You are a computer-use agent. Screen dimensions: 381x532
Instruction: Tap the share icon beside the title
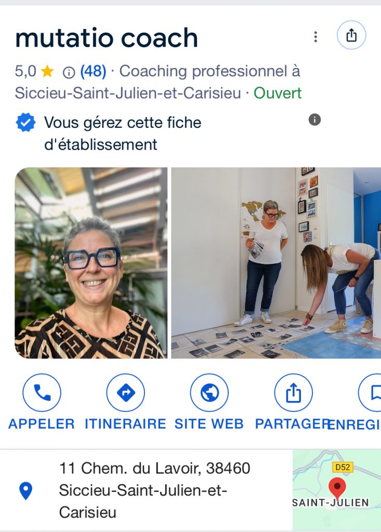click(351, 35)
